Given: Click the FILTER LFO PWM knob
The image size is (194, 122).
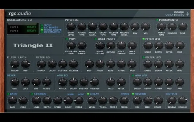Looking at the screenshot, I should click(x=71, y=45).
